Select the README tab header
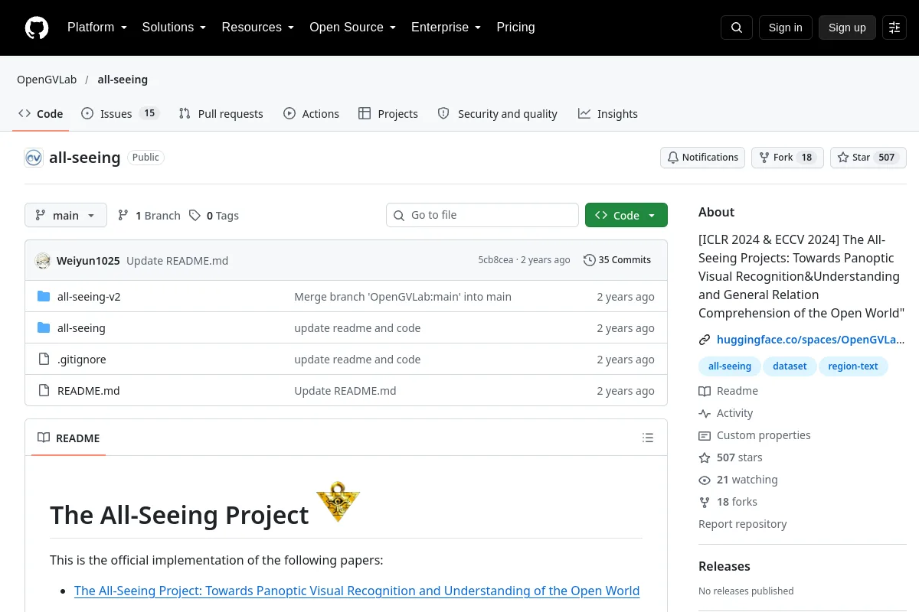 tap(69, 438)
